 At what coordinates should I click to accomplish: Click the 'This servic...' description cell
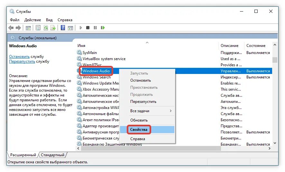pos(231,89)
